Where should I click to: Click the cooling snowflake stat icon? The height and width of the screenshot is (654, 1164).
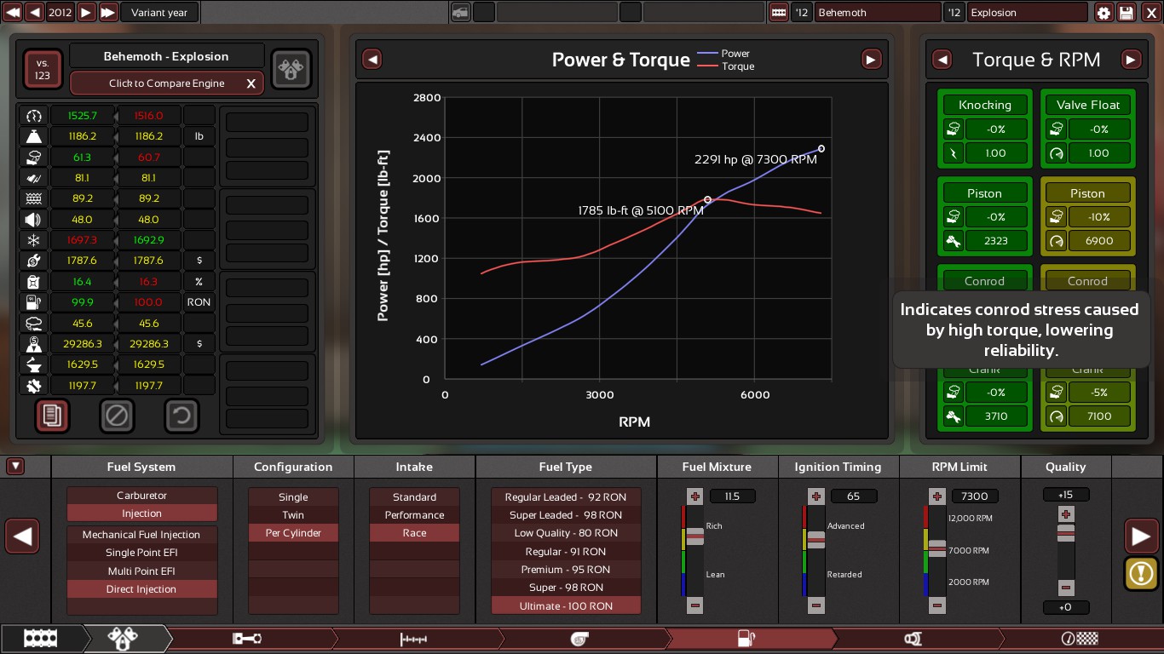click(34, 240)
